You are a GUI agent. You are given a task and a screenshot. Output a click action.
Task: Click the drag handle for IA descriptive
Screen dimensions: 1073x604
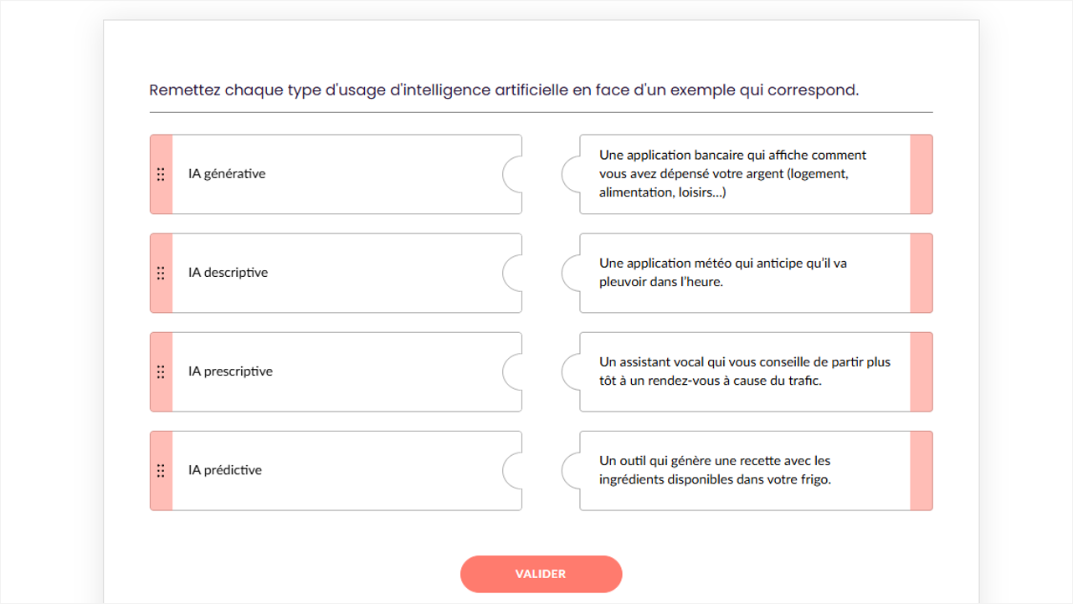coord(161,273)
